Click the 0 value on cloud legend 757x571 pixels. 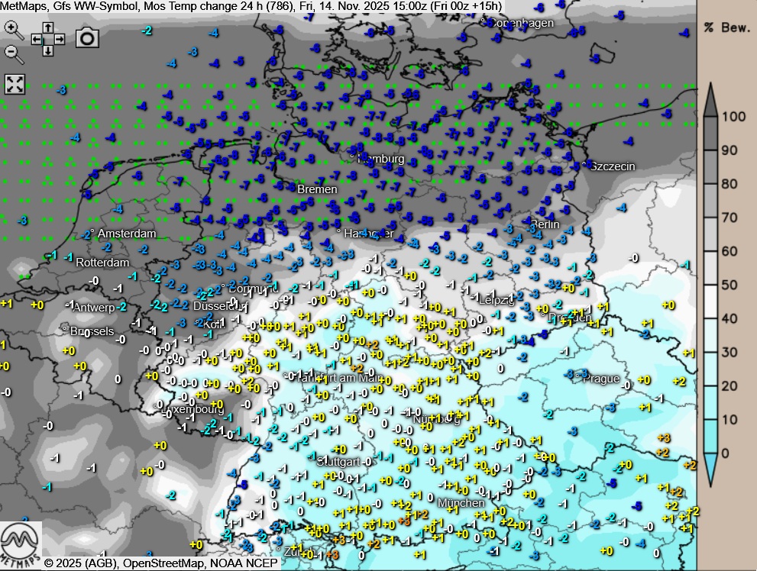click(725, 453)
